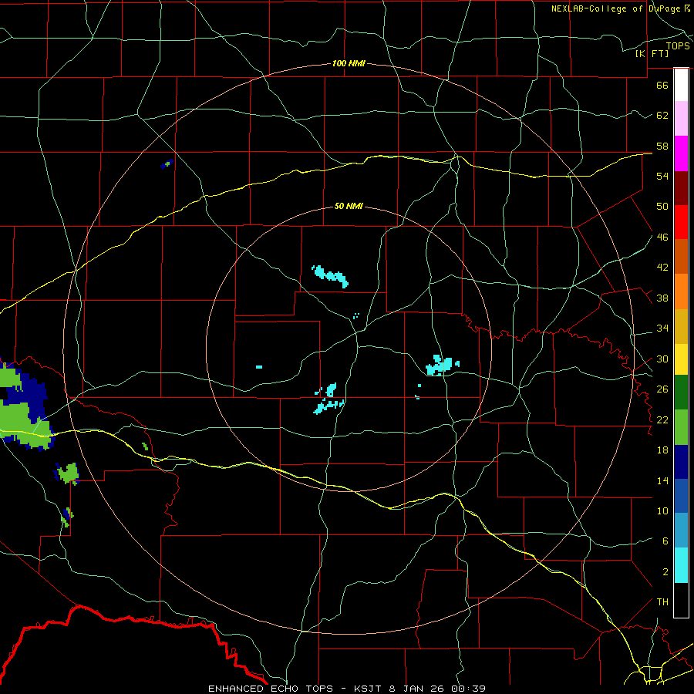Click the "34" legend value
This screenshot has height=694, width=694.
click(x=662, y=328)
